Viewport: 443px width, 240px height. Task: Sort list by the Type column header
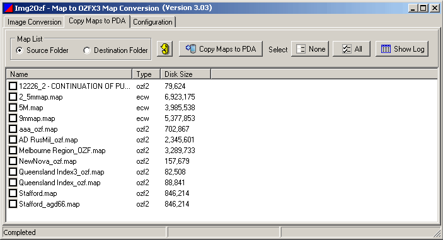(x=146, y=74)
